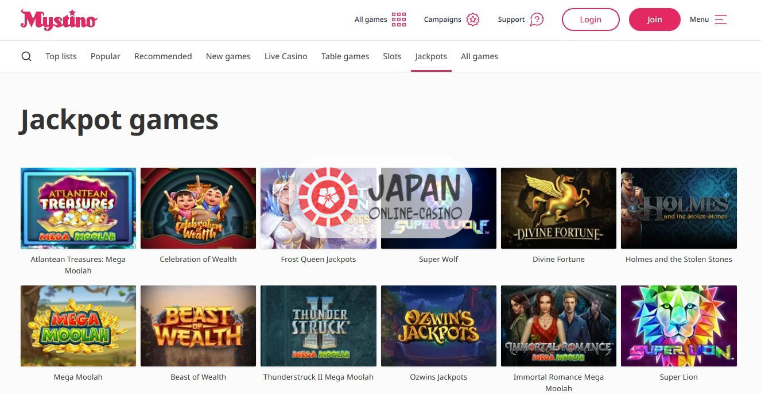The width and height of the screenshot is (761, 394).
Task: Click 'Holmes and the Stolen Stones' title
Action: (679, 260)
